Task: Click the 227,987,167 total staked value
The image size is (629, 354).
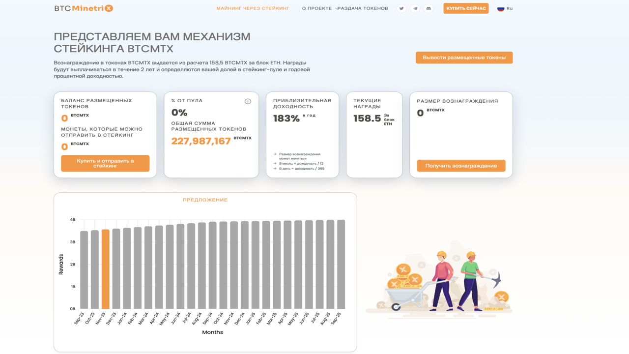Action: (x=201, y=141)
